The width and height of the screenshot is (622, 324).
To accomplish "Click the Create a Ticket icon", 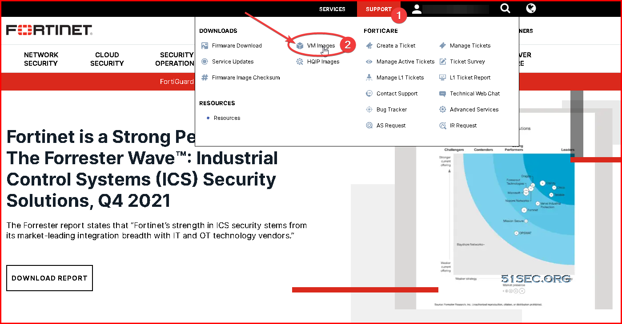I will point(369,46).
